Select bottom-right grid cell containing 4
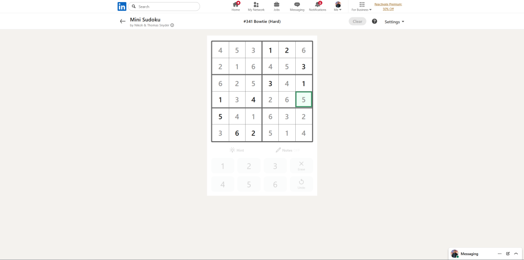Screen dimensions: 524x260 tap(304, 133)
